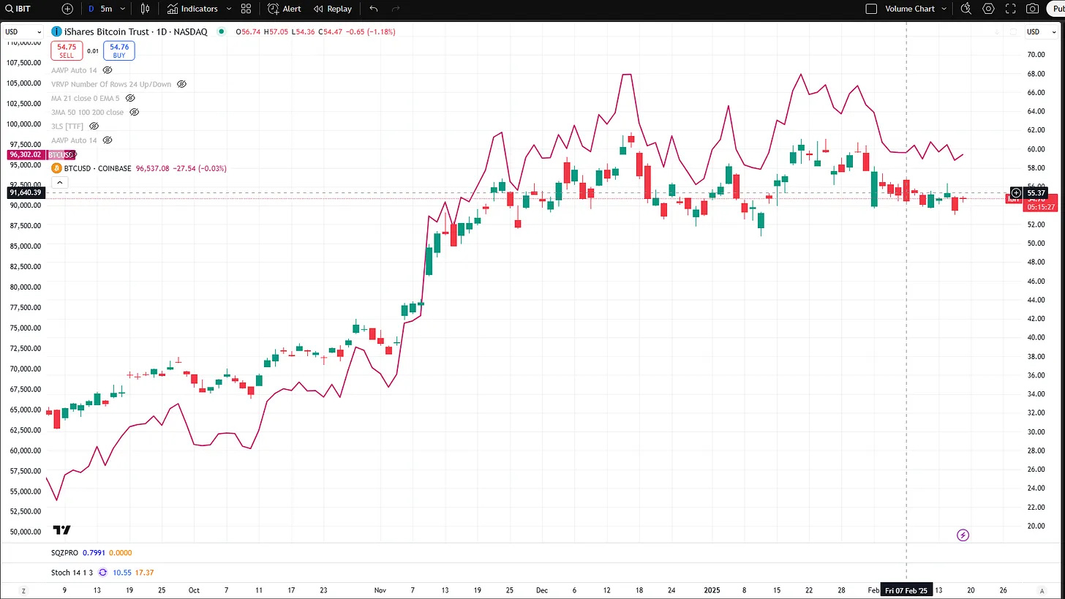
Task: Click the blue iShares logo icon
Action: pos(56,31)
